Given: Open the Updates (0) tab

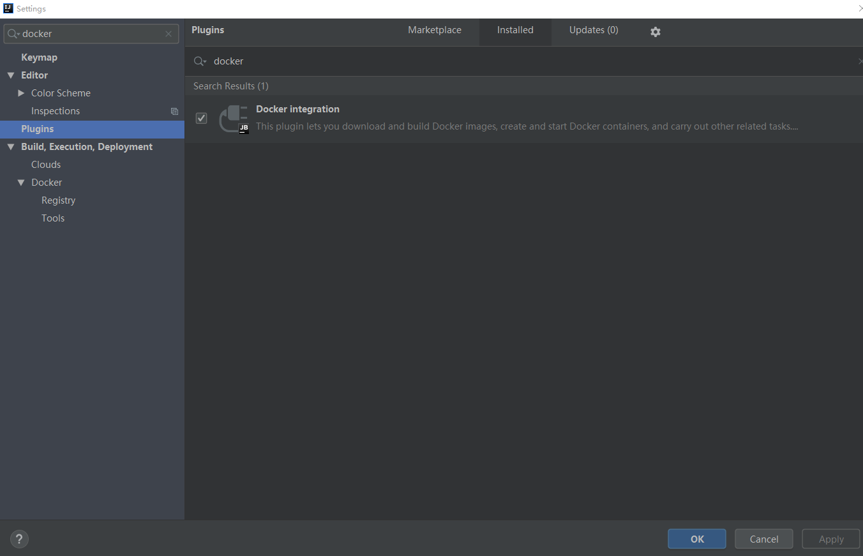Looking at the screenshot, I should 594,30.
